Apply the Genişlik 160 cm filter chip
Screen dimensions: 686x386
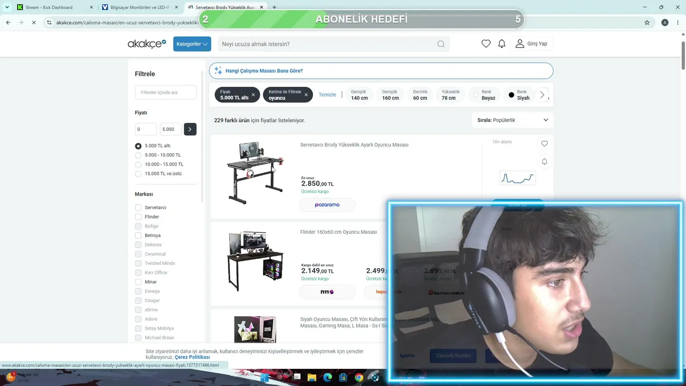tap(390, 95)
